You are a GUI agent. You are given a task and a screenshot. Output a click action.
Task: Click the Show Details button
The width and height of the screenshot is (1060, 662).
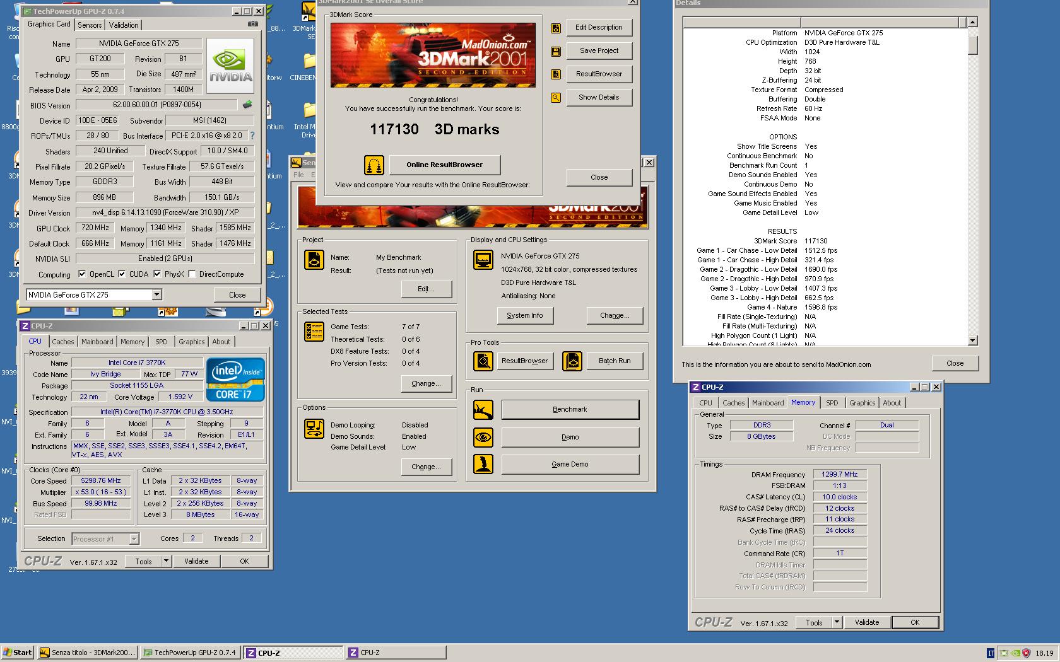pyautogui.click(x=599, y=98)
